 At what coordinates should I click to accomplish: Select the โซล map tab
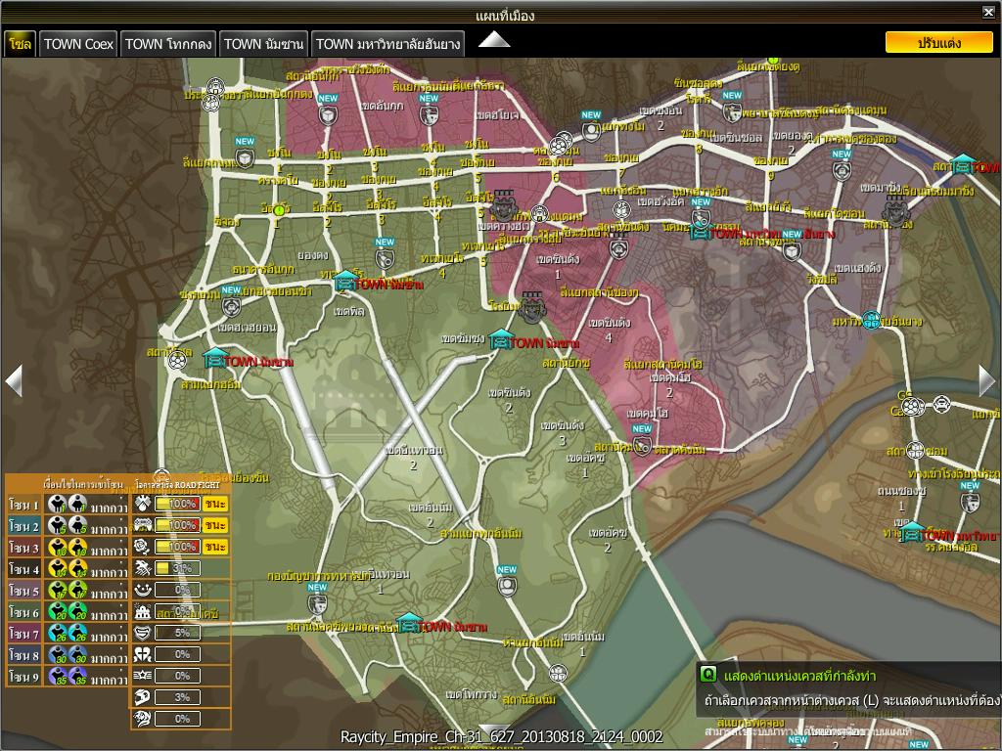pyautogui.click(x=20, y=44)
